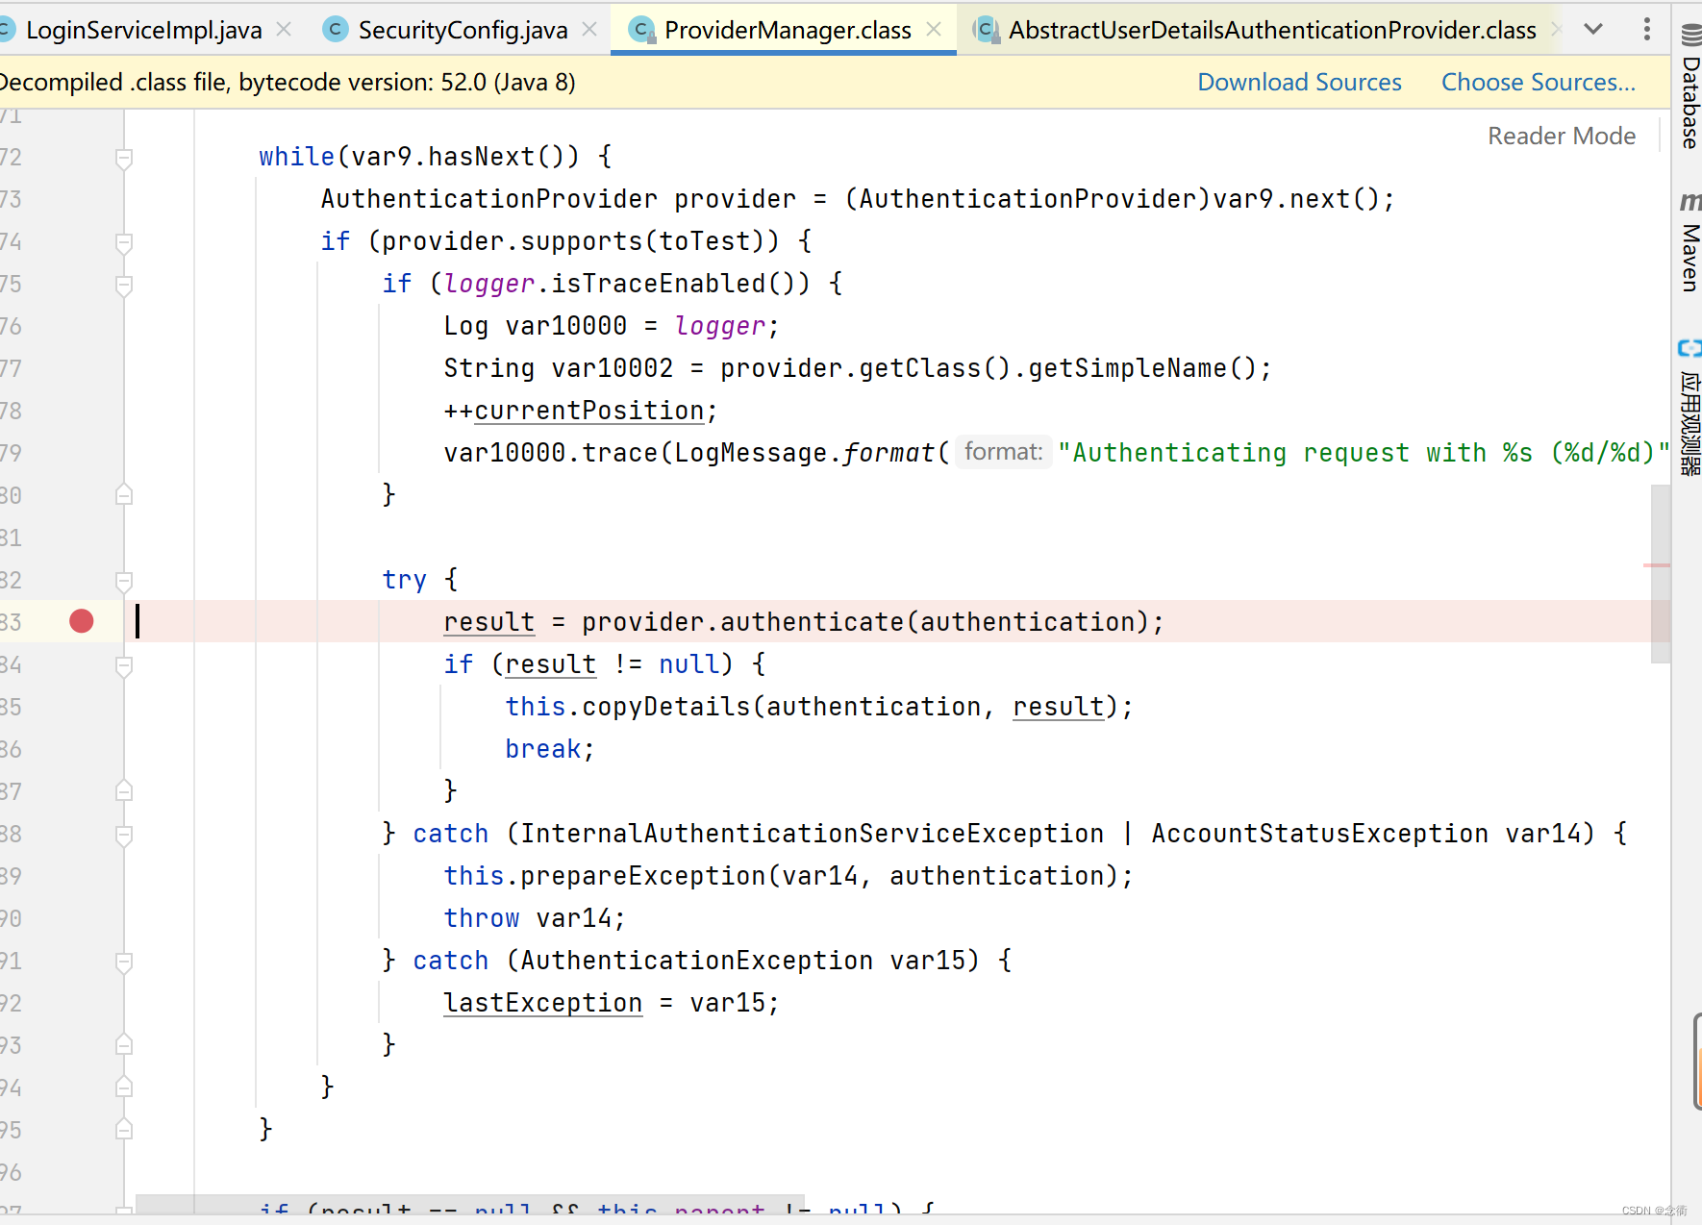Click the format: parameter inlay hint
The image size is (1702, 1225).
coord(1003,451)
